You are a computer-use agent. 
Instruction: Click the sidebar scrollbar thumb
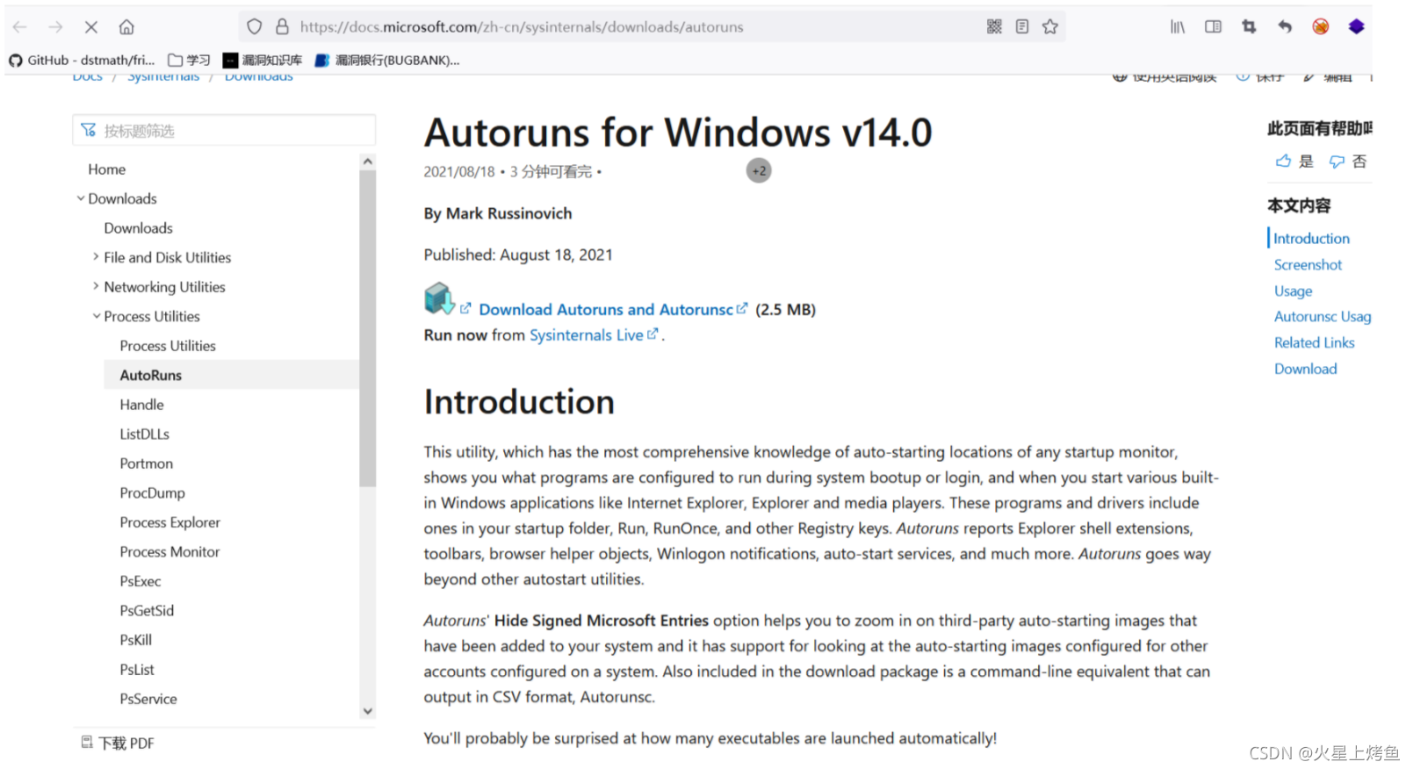pos(368,328)
